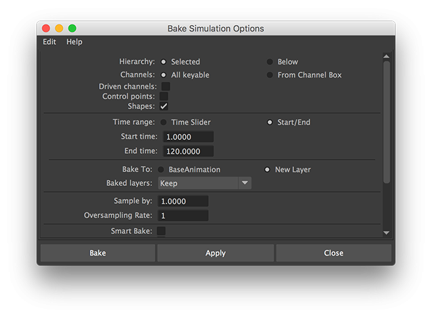Image resolution: width=432 pixels, height=318 pixels.
Task: Select From Channel Box channels option
Action: 270,75
